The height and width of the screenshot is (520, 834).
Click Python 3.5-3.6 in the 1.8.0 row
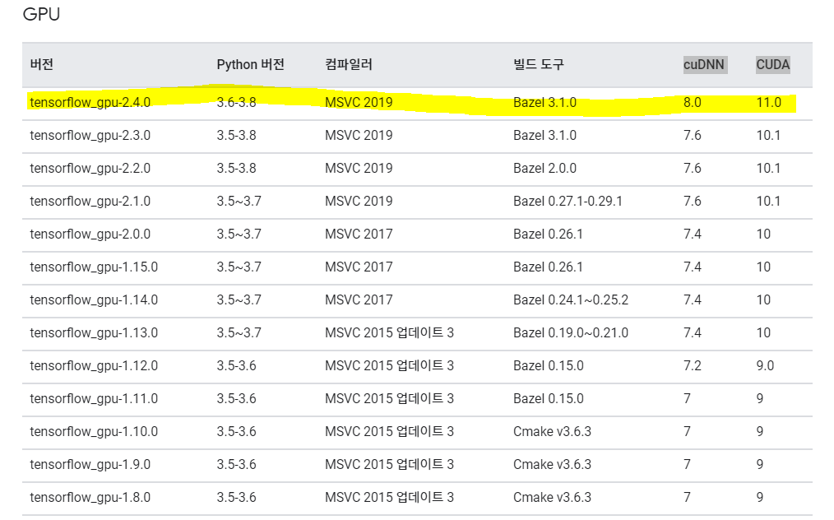click(236, 498)
